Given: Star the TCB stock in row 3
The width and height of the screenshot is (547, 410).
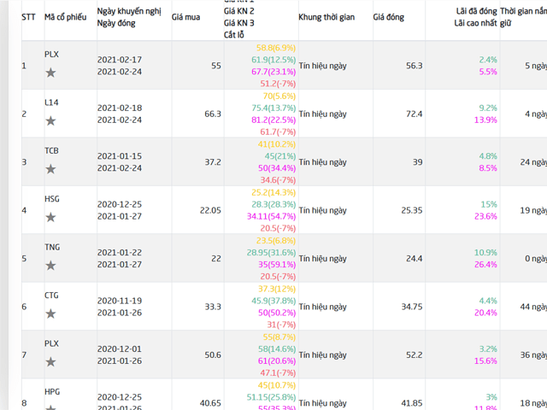Looking at the screenshot, I should click(x=50, y=169).
